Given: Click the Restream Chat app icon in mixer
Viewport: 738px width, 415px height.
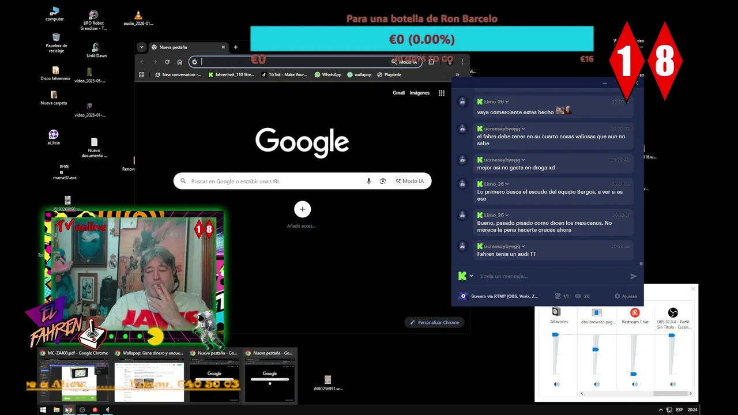Looking at the screenshot, I should 635,312.
